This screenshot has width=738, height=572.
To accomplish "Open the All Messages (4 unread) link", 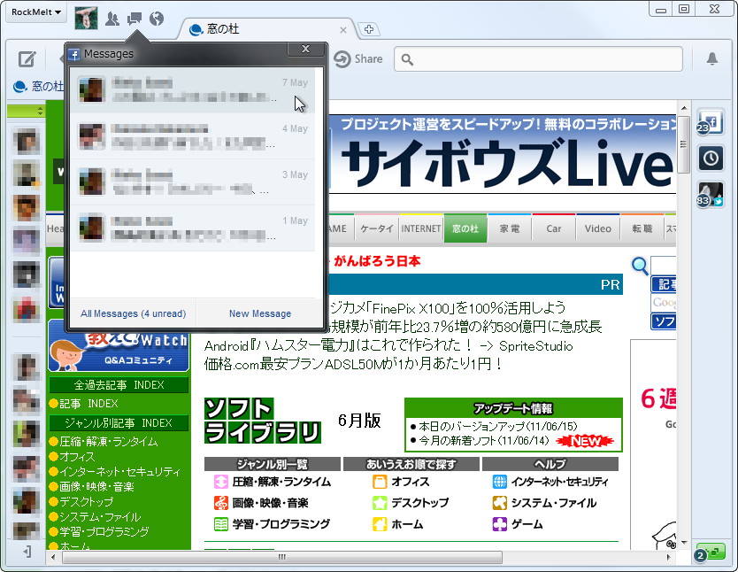I will point(133,313).
